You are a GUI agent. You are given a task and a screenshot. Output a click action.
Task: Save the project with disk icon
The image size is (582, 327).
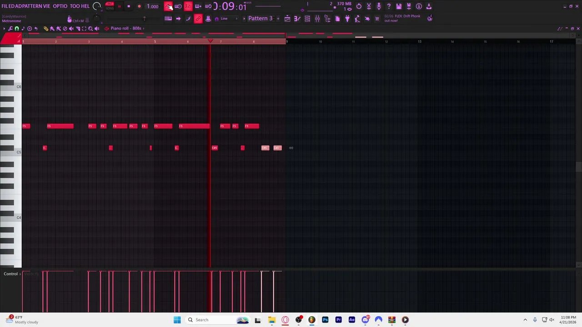point(399,6)
